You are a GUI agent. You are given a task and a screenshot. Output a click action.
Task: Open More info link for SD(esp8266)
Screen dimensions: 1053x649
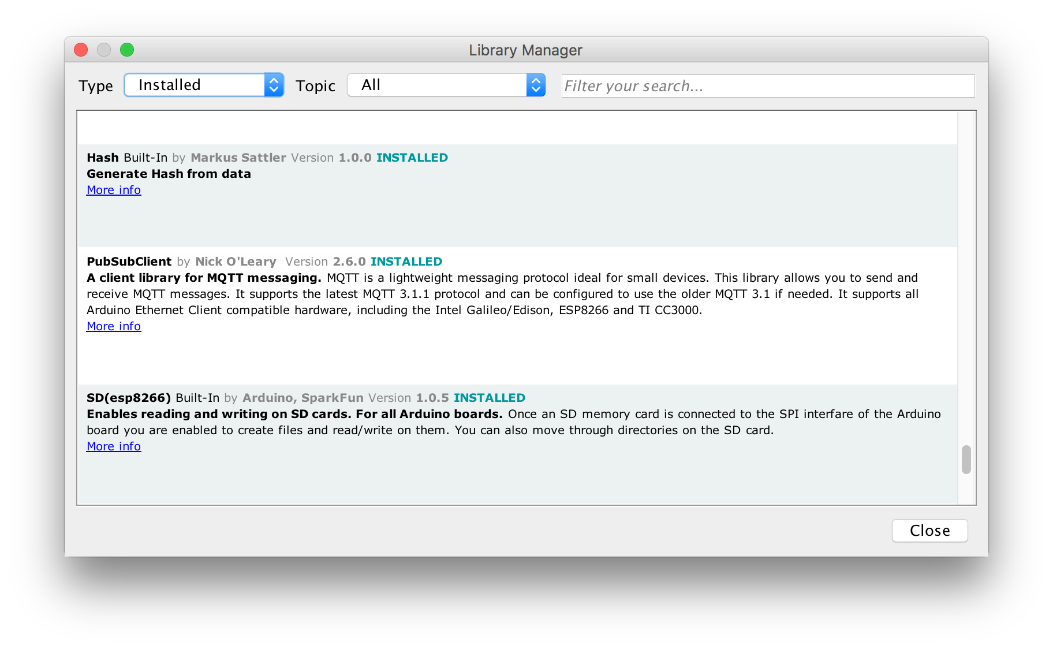114,446
